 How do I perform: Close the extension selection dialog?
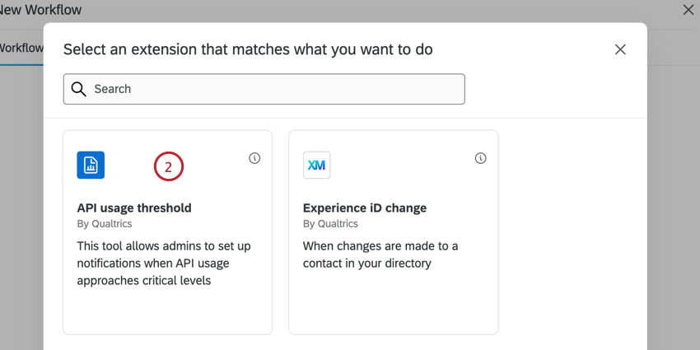coord(621,49)
